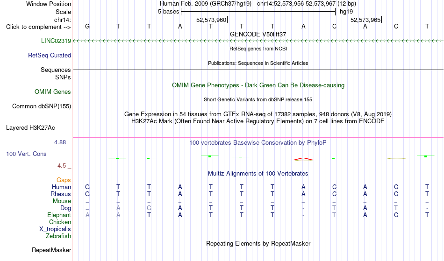This screenshot has width=444, height=261.
Task: Click the first base G in the sequence ruler
Action: click(x=87, y=26)
